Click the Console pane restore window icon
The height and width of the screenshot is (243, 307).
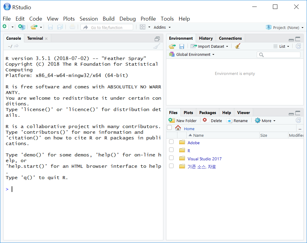point(157,39)
